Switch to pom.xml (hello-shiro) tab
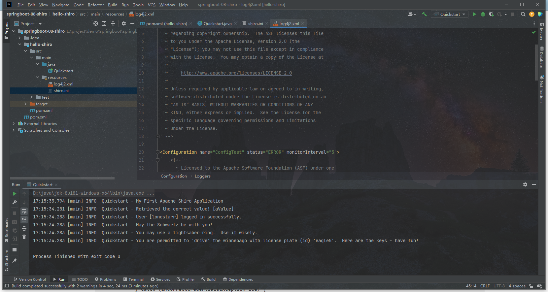This screenshot has height=292, width=548. pyautogui.click(x=166, y=23)
